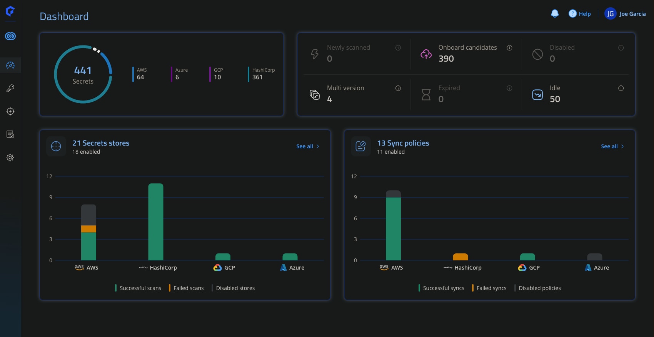Click the GCP logo under Sync policies chart
The height and width of the screenshot is (337, 654).
[x=522, y=268]
